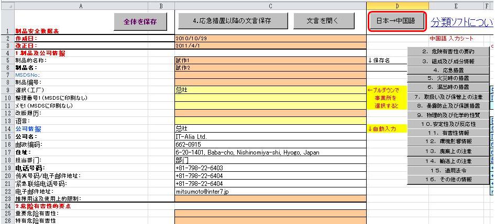Image resolution: width=495 pixels, height=224 pixels.
Task: Select 传真号码 cell +81-798-22-6404
Action: point(270,175)
